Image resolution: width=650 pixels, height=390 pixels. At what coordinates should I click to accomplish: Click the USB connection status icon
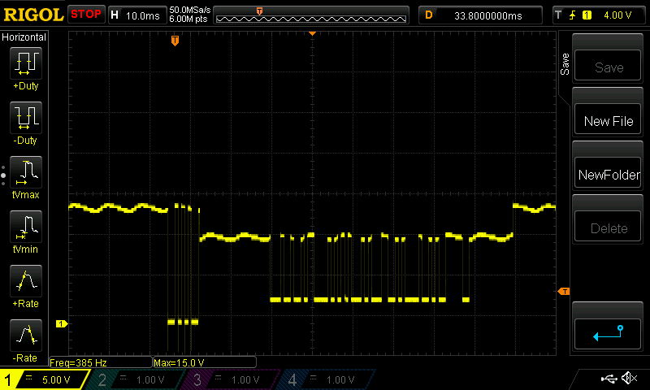(x=609, y=379)
